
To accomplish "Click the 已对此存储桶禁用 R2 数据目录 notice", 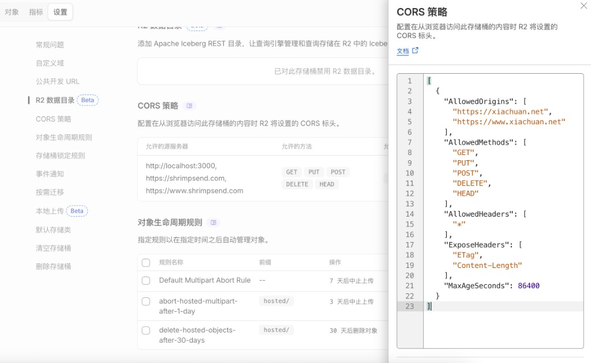I will pyautogui.click(x=326, y=71).
